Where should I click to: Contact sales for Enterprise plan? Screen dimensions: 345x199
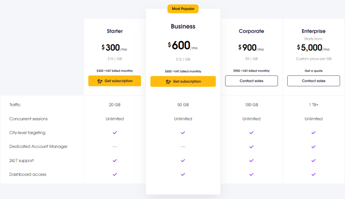pos(313,81)
